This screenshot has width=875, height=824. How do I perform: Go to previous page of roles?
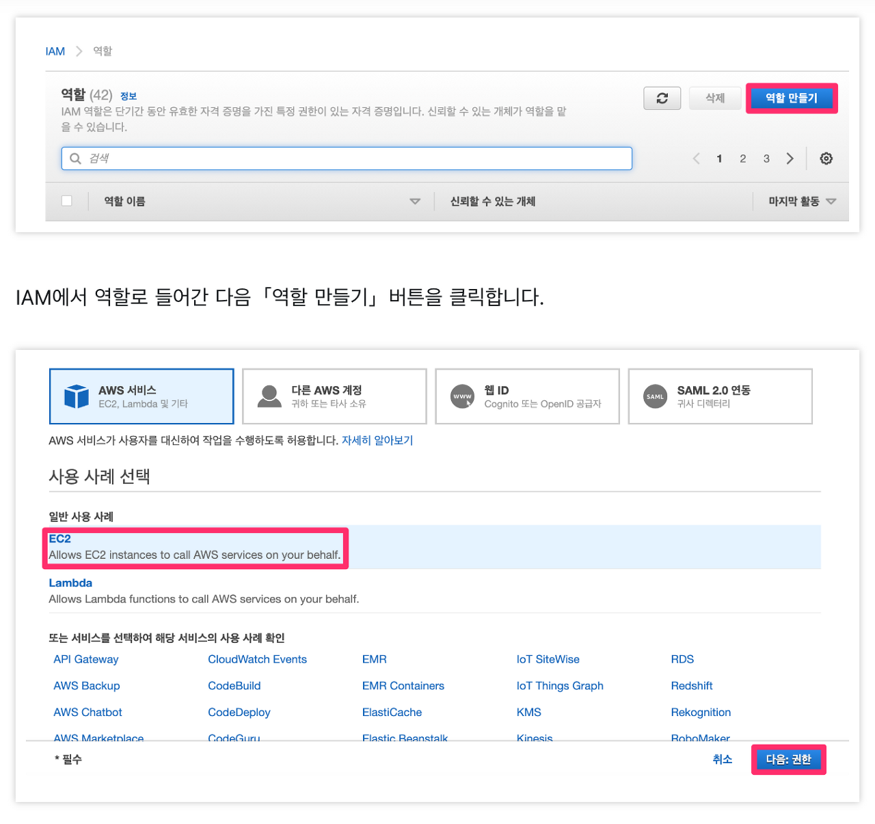[x=696, y=159]
